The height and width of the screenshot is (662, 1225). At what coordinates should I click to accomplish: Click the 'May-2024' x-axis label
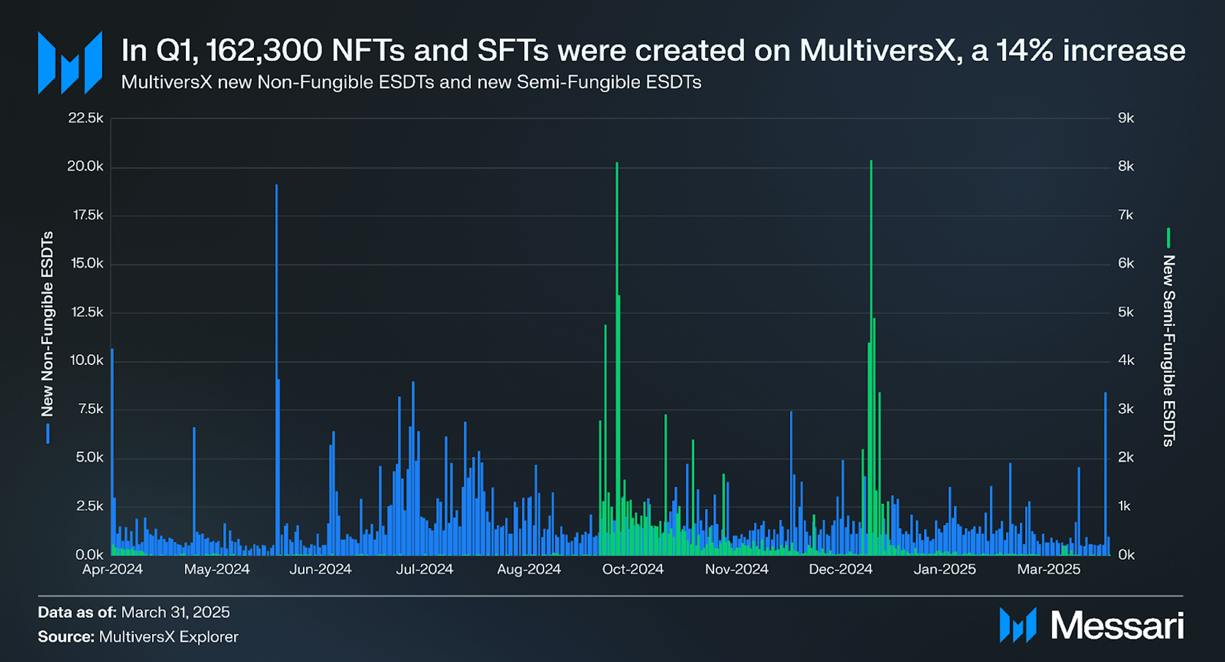(217, 569)
